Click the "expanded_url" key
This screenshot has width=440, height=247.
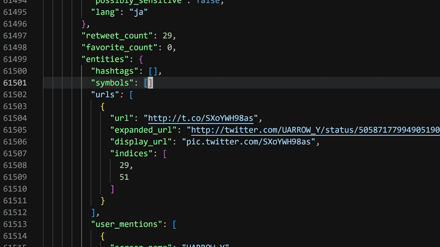point(143,130)
